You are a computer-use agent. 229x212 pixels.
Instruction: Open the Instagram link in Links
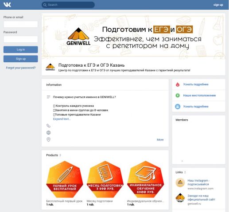pyautogui.click(x=198, y=182)
